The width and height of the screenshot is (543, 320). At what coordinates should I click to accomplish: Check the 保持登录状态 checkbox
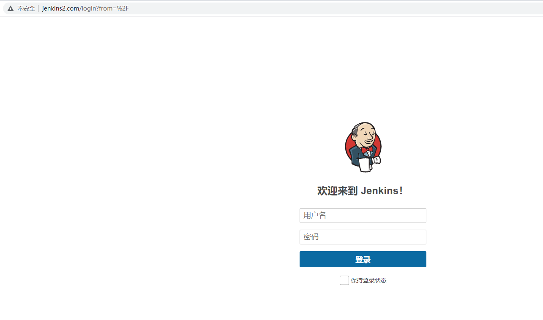(344, 280)
